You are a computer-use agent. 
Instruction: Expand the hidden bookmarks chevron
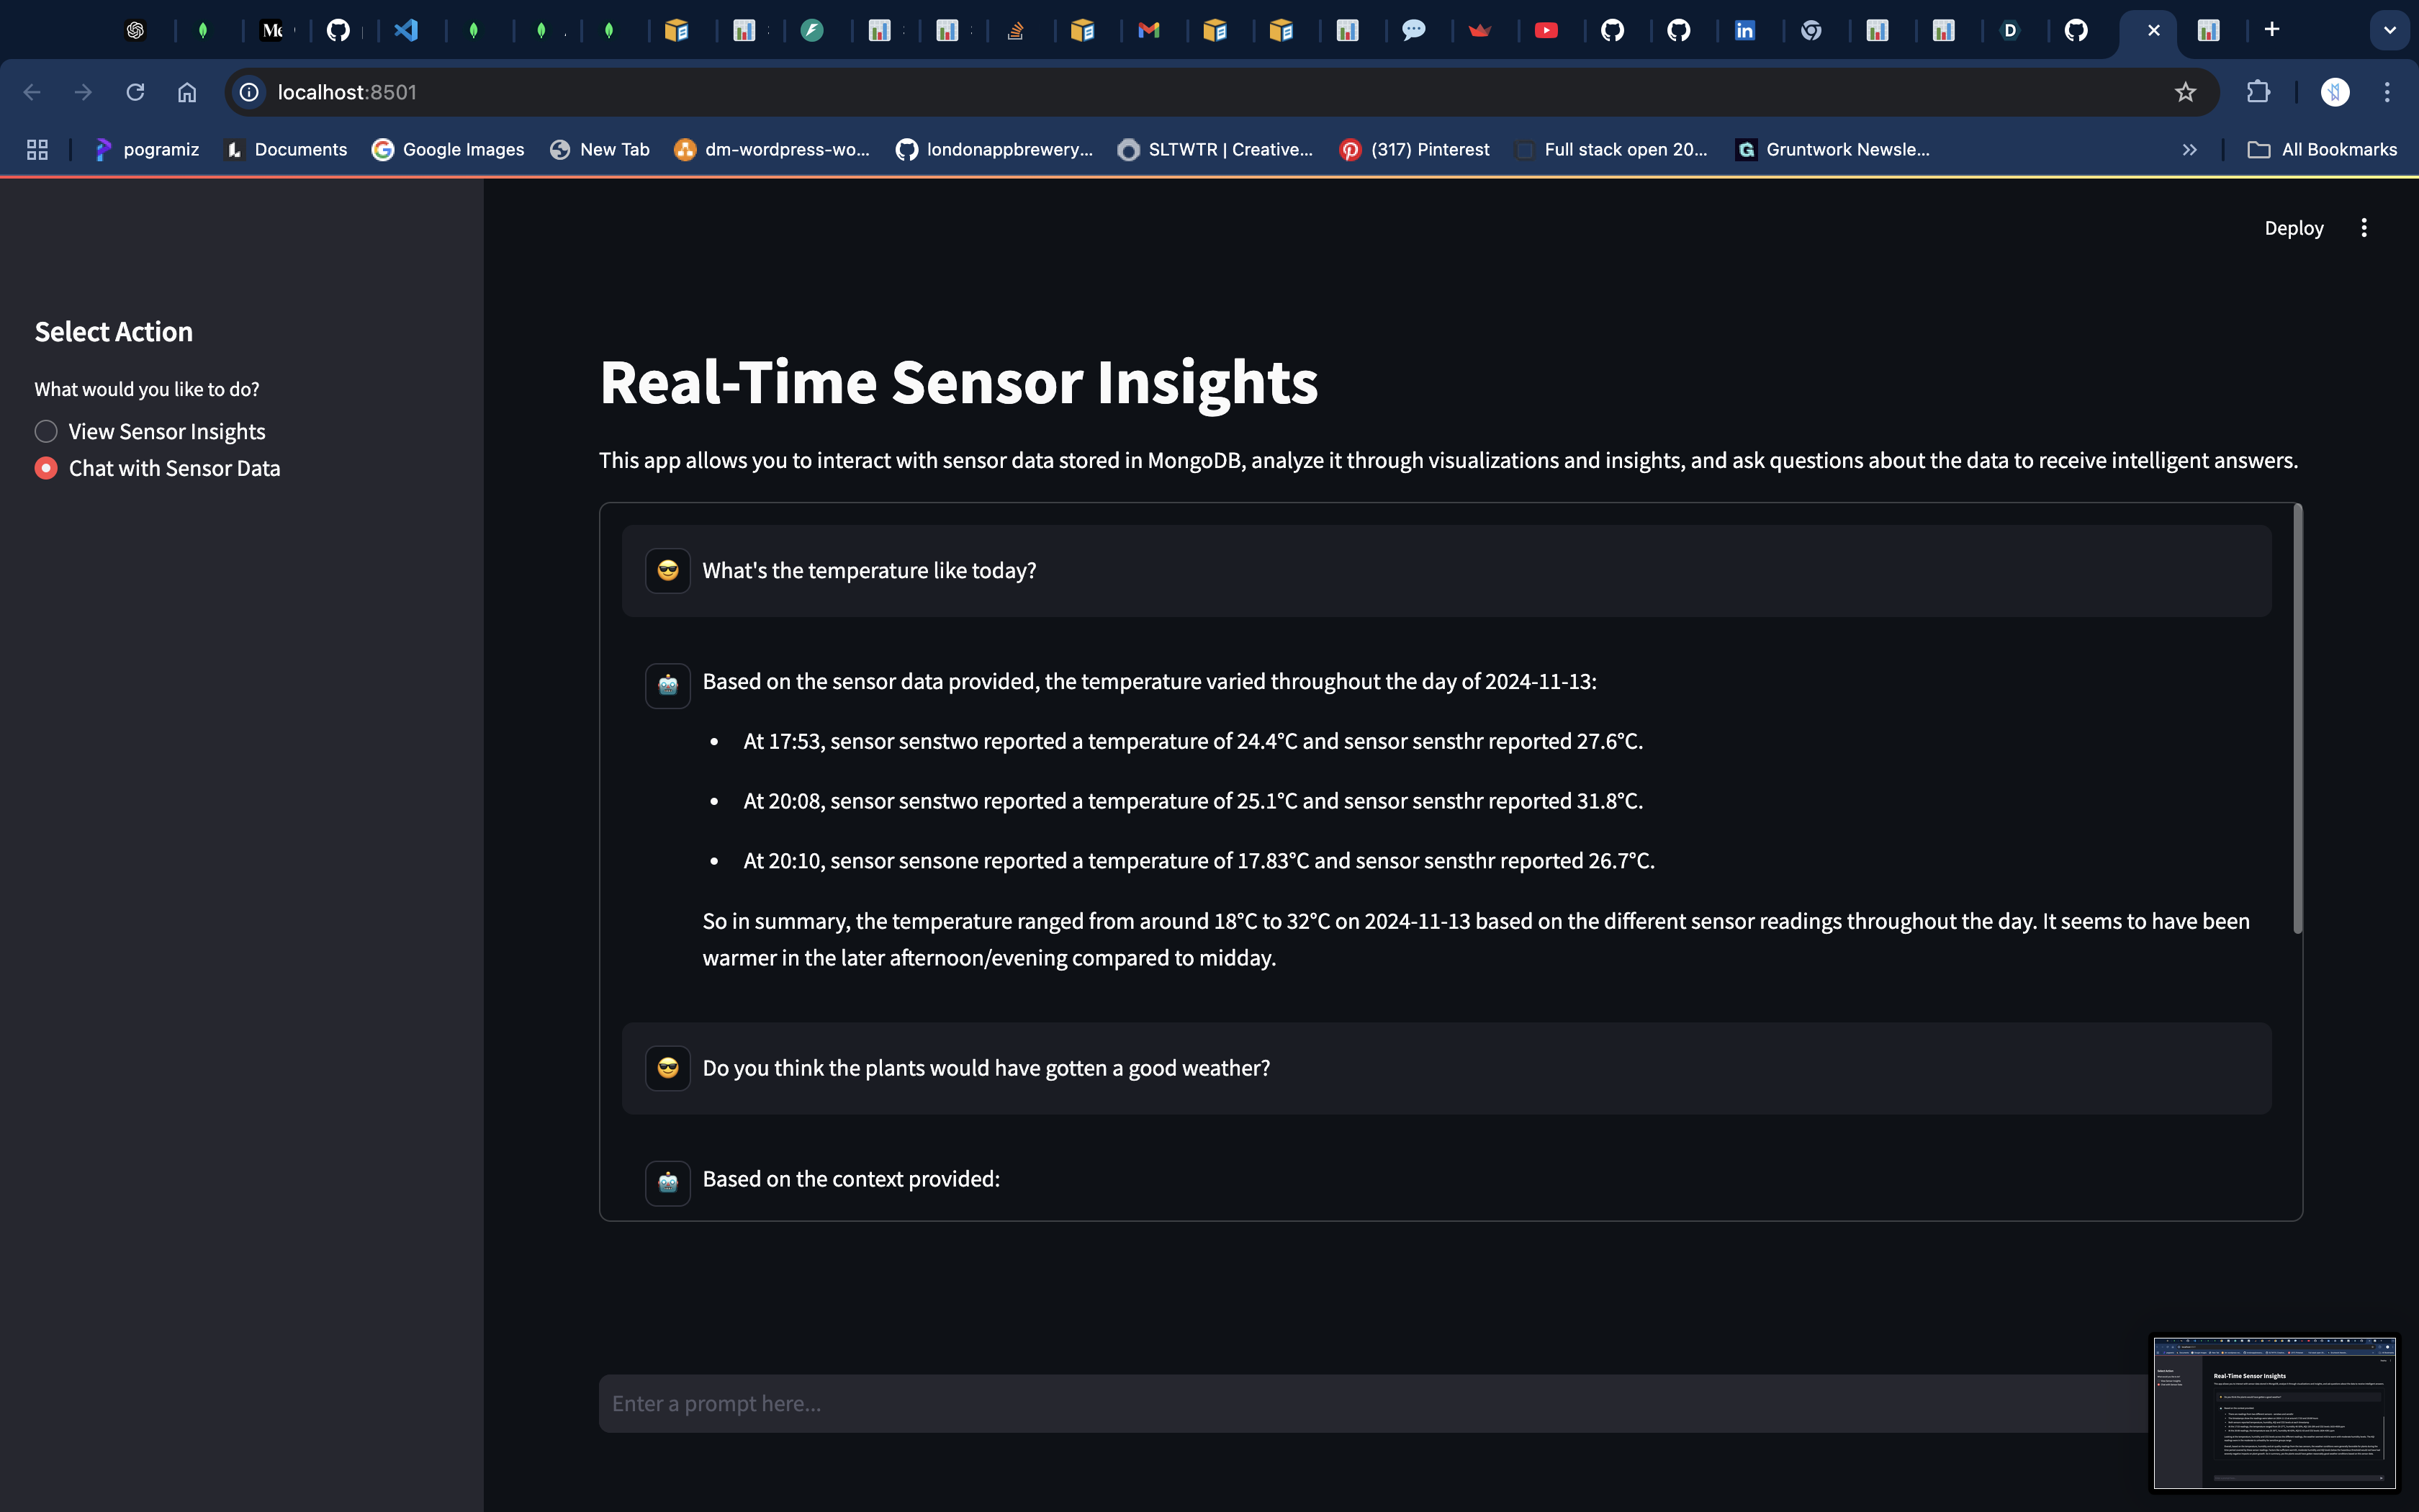[2189, 149]
